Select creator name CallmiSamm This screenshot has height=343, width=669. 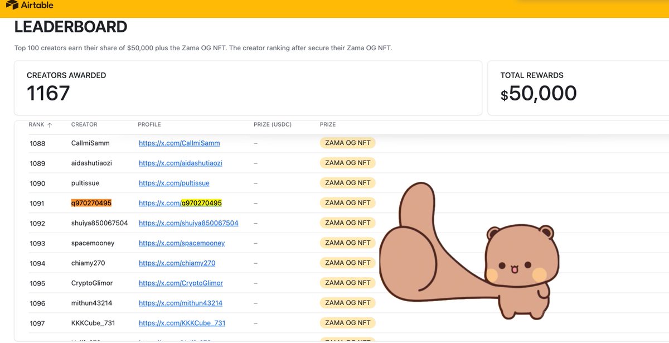pyautogui.click(x=90, y=143)
